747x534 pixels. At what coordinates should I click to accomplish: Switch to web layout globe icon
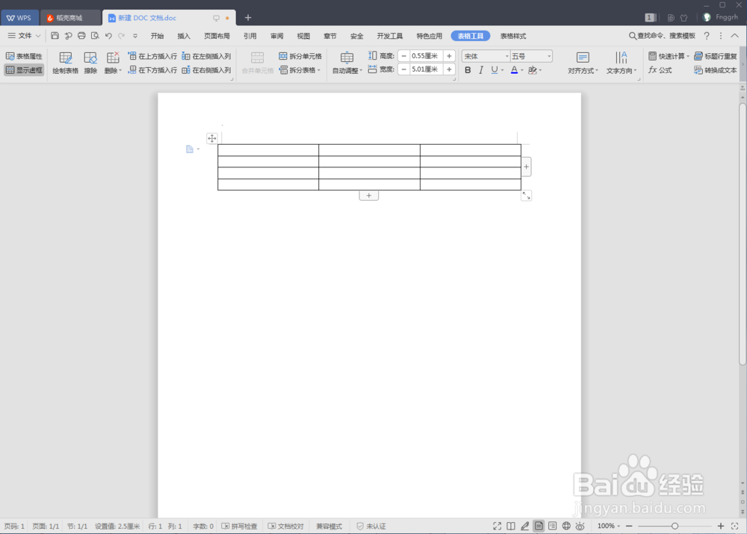click(566, 526)
